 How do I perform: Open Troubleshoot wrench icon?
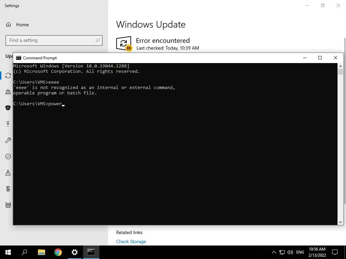coord(8,140)
